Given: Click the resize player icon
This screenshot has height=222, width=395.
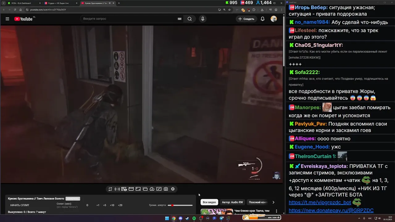Looking at the screenshot, I should pyautogui.click(x=138, y=189).
